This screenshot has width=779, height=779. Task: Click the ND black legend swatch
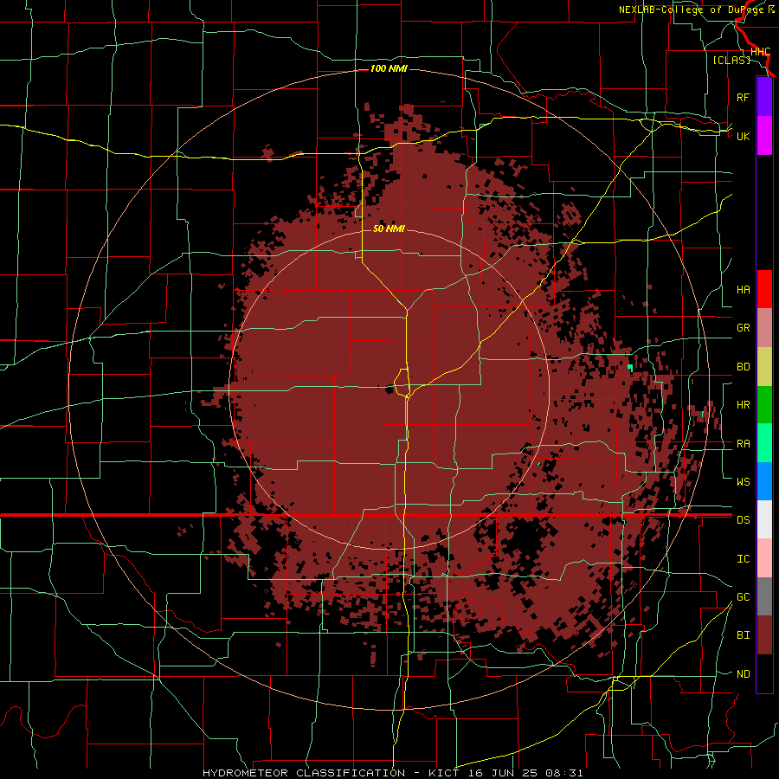point(764,673)
